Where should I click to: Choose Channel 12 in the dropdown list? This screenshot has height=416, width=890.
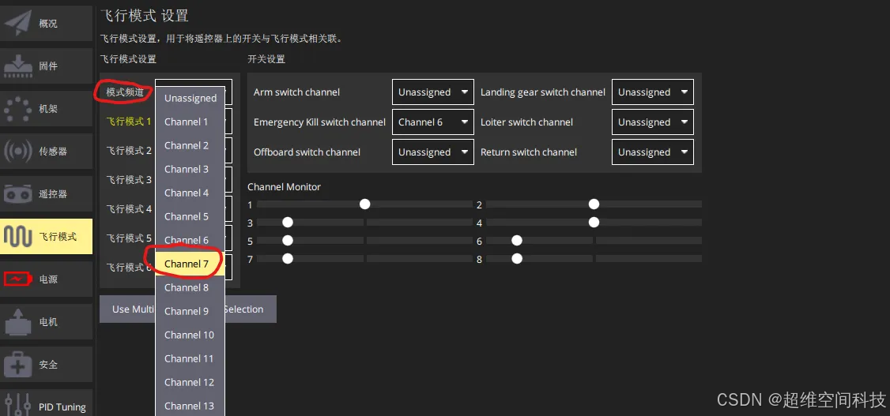click(x=190, y=383)
